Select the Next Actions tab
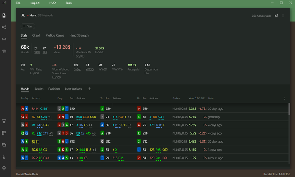This screenshot has height=177, width=295. pos(73,89)
